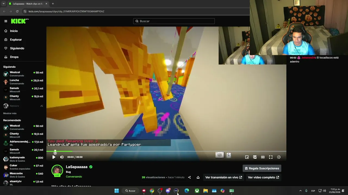Expand the following list with Mostrar más
Screen dimensions: 348x195
click(10, 113)
